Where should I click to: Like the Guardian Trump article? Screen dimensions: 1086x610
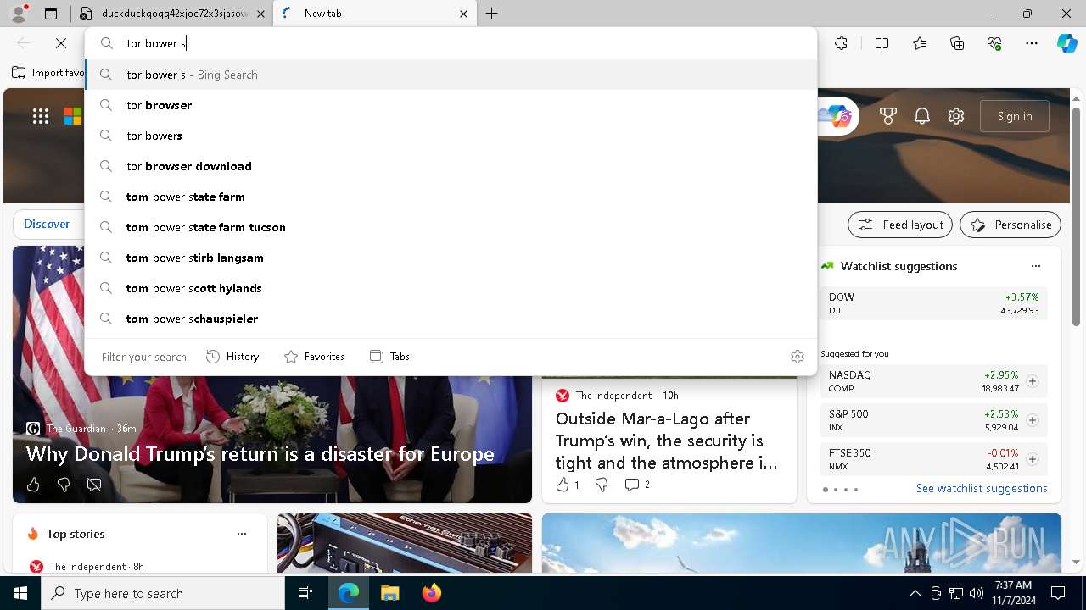coord(33,485)
